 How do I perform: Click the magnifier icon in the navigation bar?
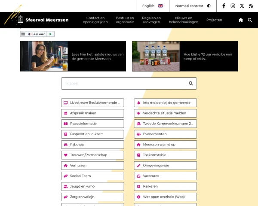[x=250, y=20]
